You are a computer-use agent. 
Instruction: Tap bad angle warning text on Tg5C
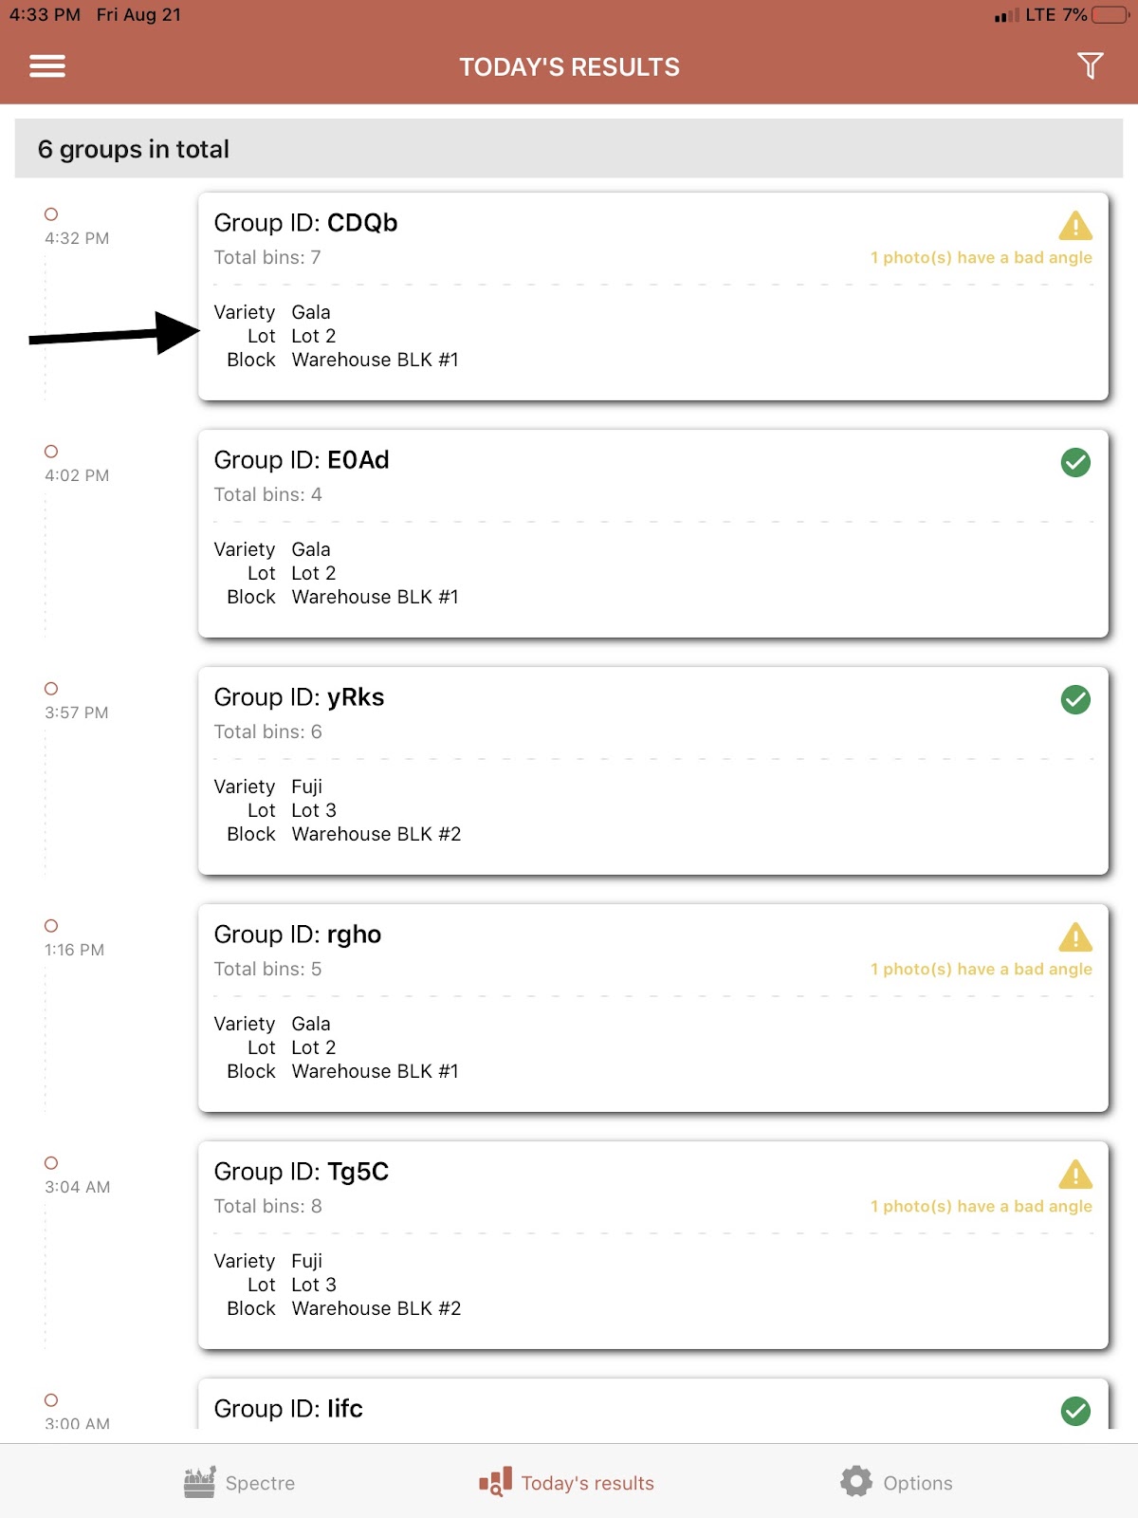981,1207
